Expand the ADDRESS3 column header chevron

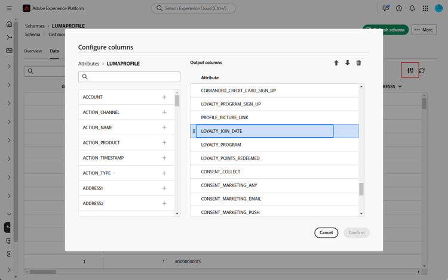(x=400, y=86)
